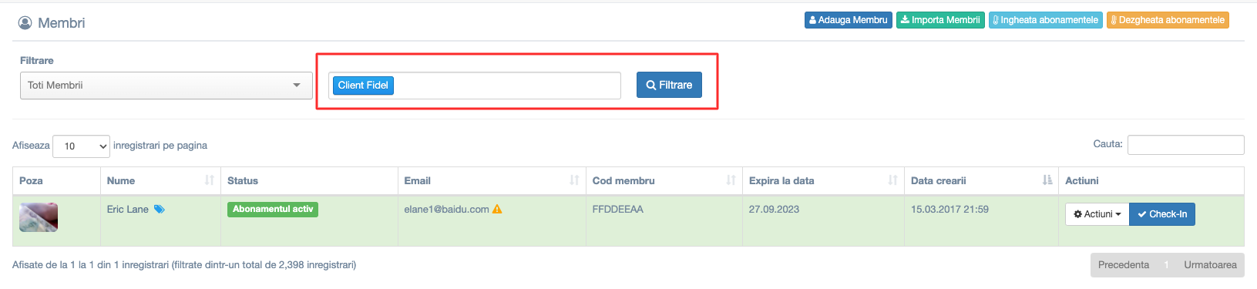Sort the table by the Nume column
This screenshot has width=1257, height=289.
(x=209, y=180)
